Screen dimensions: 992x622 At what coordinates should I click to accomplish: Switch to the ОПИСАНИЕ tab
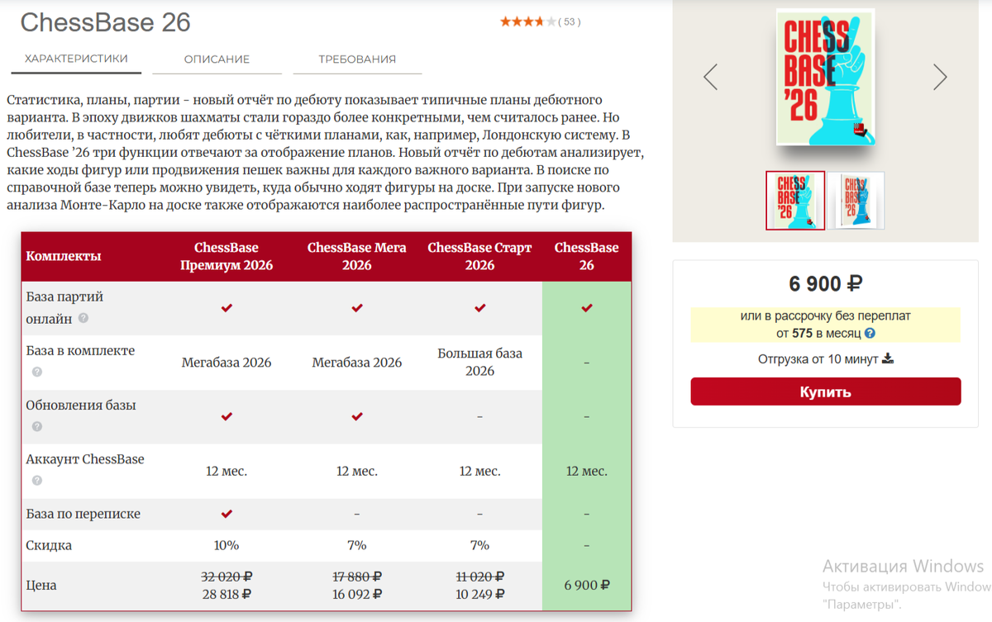point(217,59)
